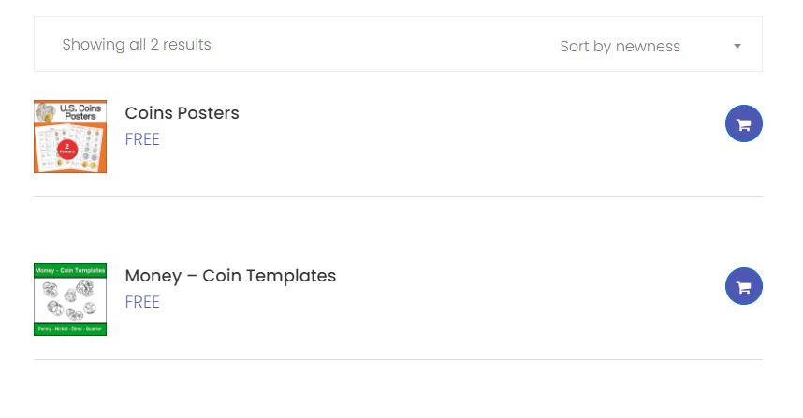Open the Money Coin Templates thumbnail image
This screenshot has height=418, width=803.
point(70,299)
